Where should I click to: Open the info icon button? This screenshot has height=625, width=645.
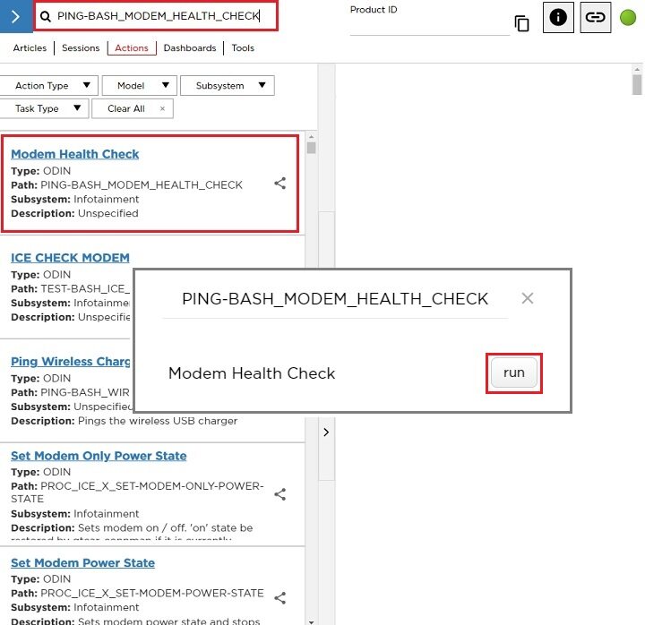(558, 17)
